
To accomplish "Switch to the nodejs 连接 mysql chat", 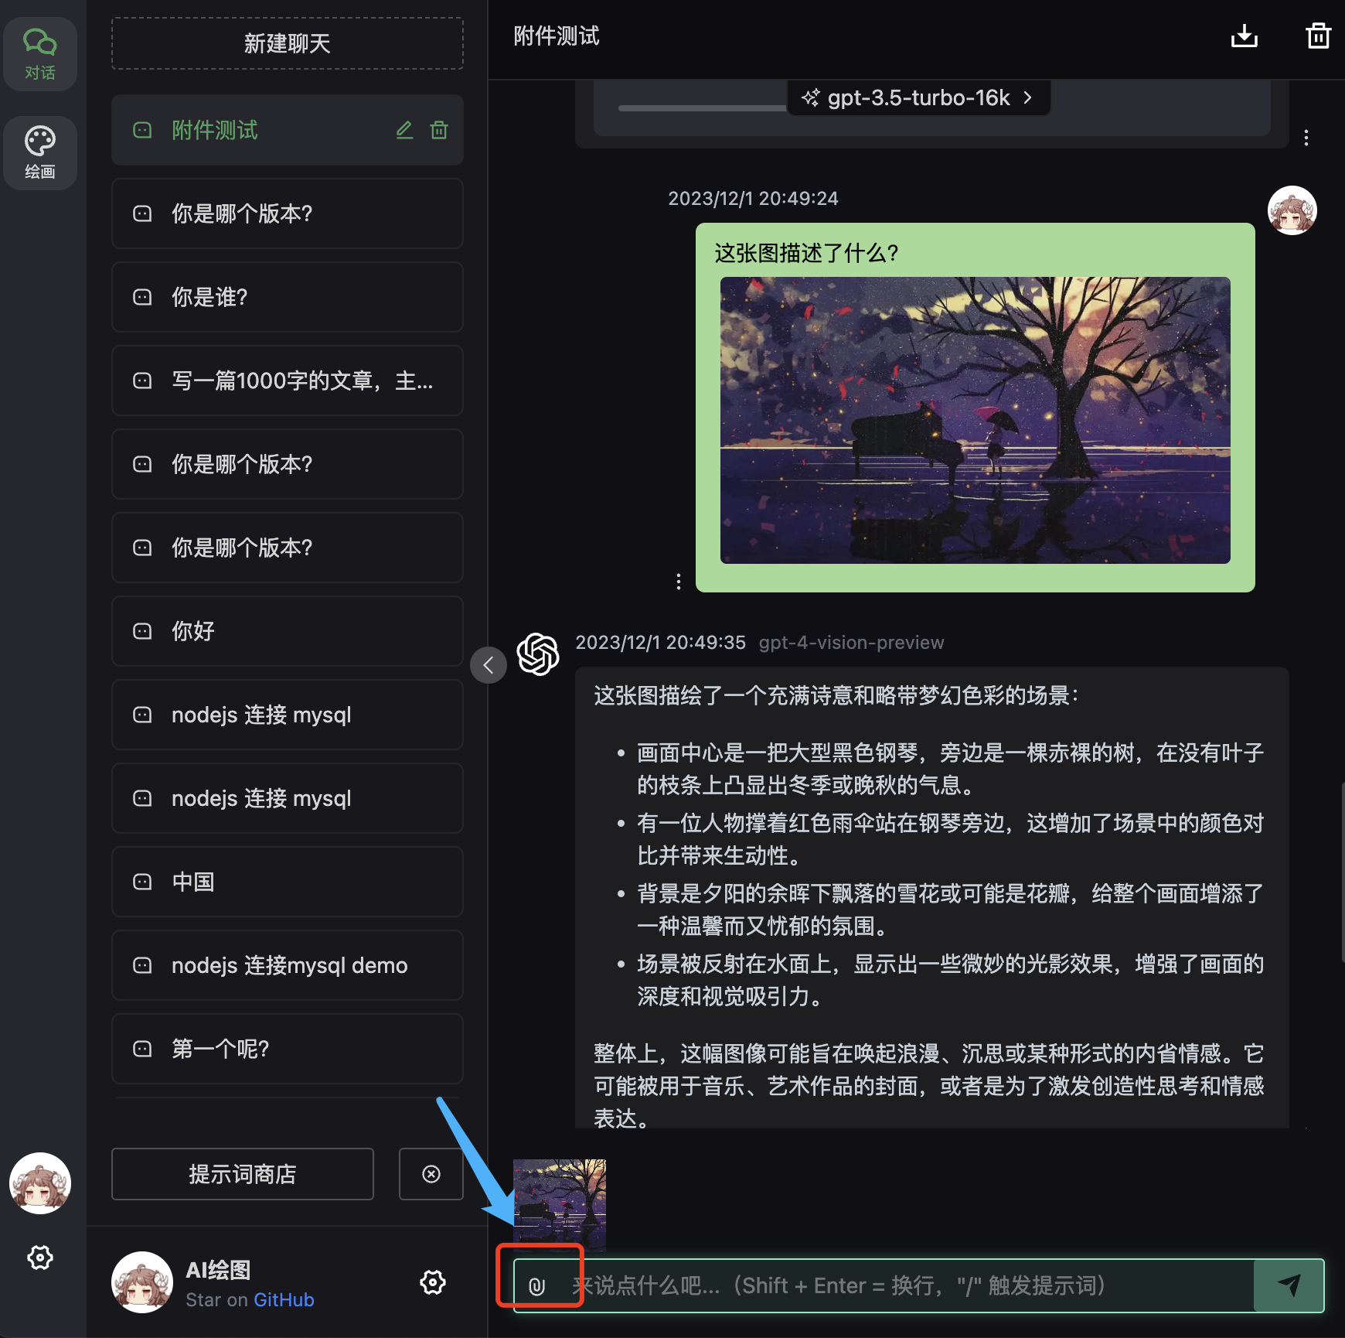I will tap(287, 715).
